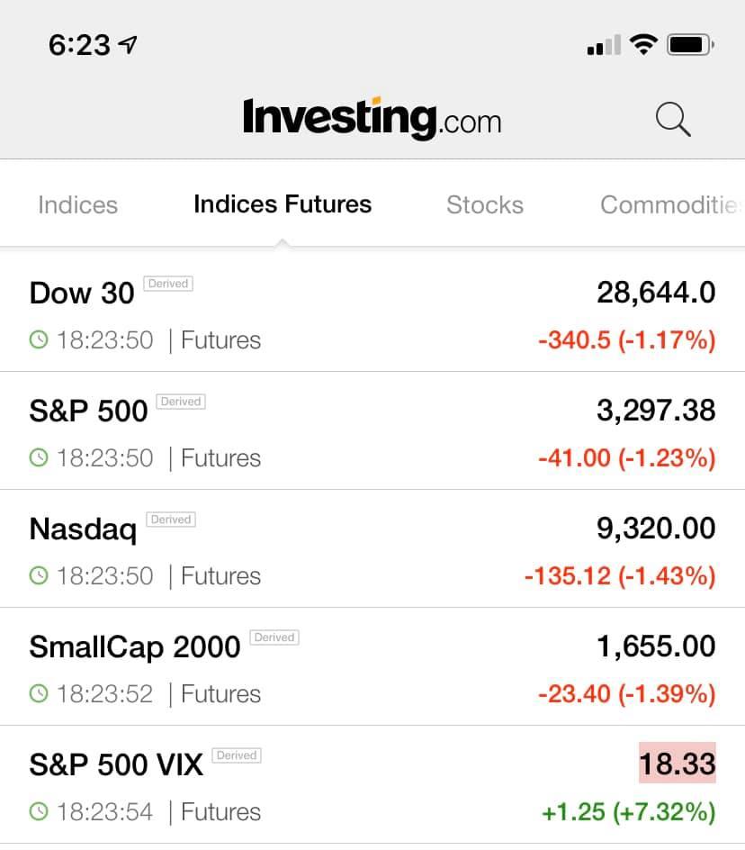Open the search magnifier icon
The image size is (745, 850).
673,119
